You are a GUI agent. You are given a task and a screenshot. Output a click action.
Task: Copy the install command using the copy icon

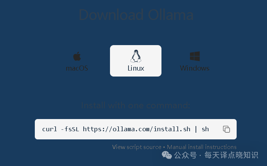pos(226,129)
